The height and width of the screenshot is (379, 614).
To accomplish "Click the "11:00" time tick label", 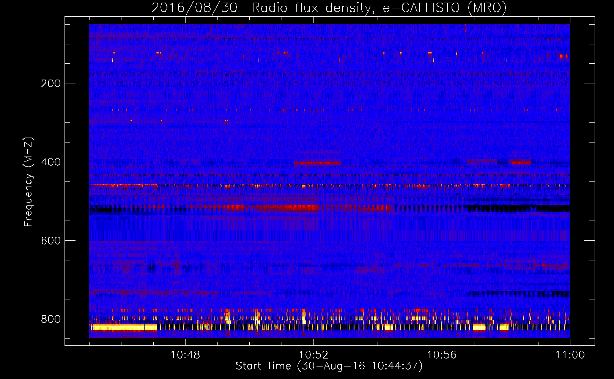I will 570,355.
